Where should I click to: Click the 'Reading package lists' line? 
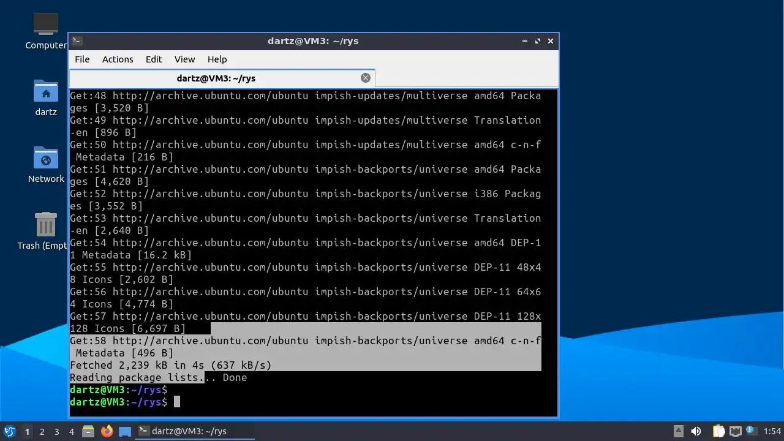tap(158, 377)
